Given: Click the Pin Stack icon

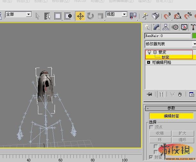Looking at the screenshot, I should (149, 94).
